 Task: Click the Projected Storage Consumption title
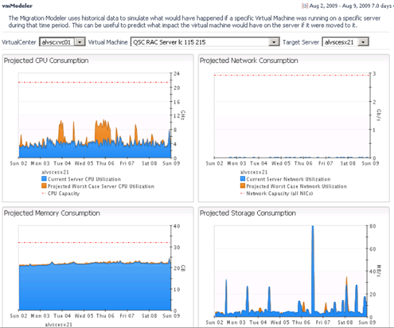coord(248,213)
